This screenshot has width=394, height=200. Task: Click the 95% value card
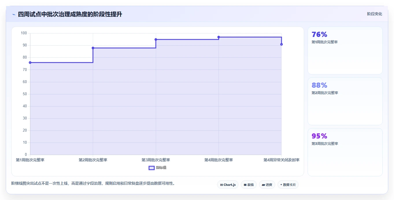point(345,152)
